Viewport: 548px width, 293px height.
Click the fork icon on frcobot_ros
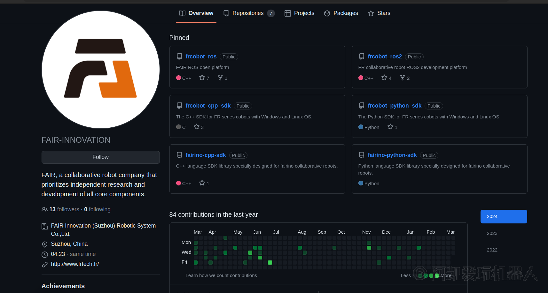(x=220, y=78)
